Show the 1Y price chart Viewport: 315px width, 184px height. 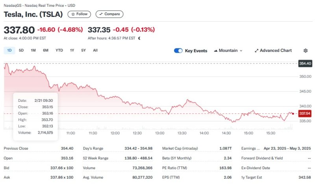tap(72, 50)
